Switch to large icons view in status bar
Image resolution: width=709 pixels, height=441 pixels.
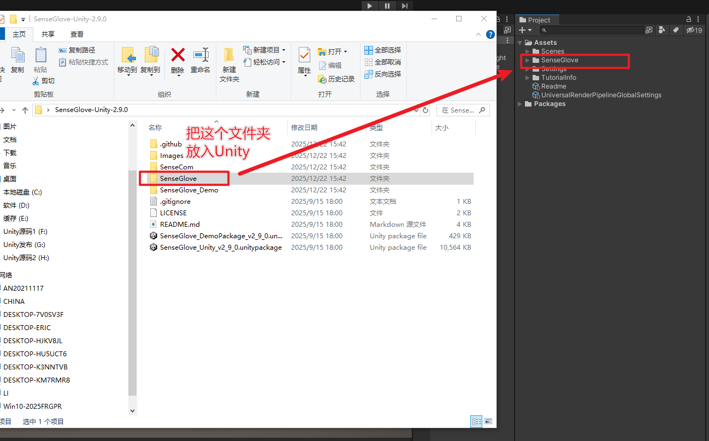tap(488, 421)
